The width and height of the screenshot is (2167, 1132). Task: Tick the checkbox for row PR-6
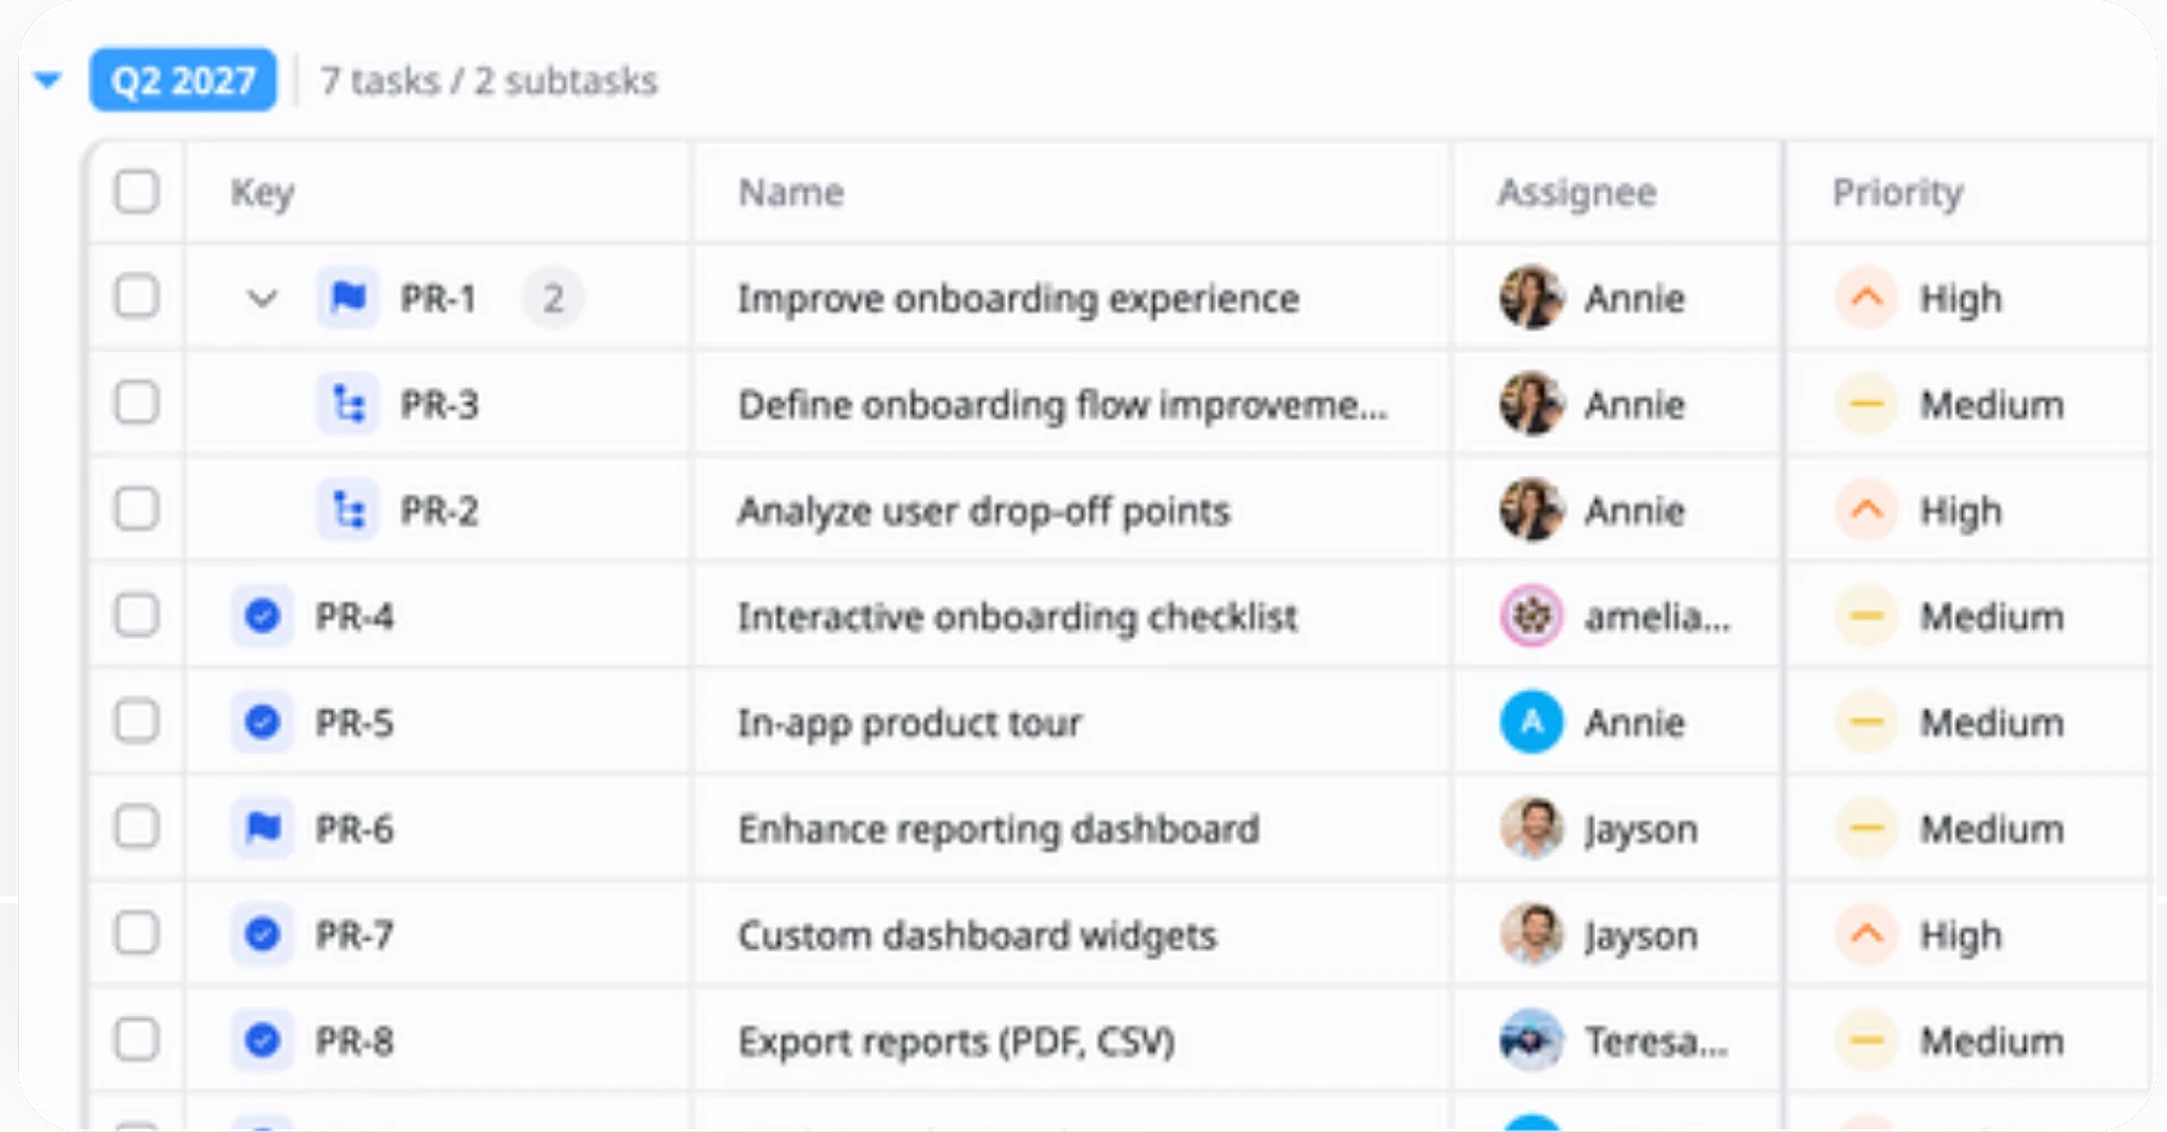pos(136,828)
